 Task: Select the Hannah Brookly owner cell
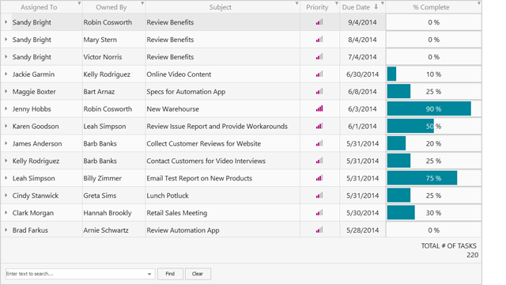point(114,213)
